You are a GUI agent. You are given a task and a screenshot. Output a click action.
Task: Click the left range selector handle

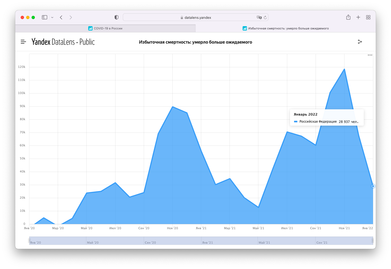click(29, 241)
